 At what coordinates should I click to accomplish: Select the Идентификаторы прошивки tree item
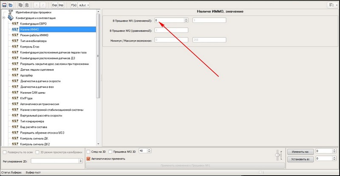tap(34, 13)
